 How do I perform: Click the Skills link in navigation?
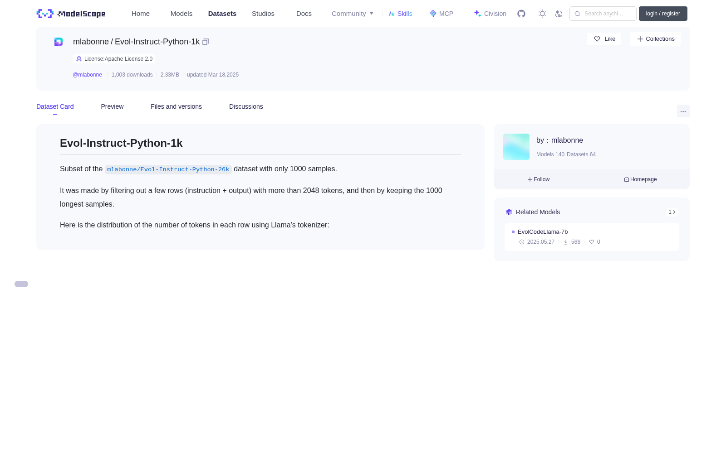pos(401,14)
